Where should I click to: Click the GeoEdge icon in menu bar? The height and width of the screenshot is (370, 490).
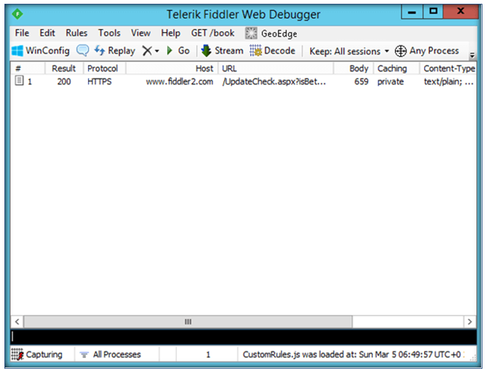click(x=251, y=33)
